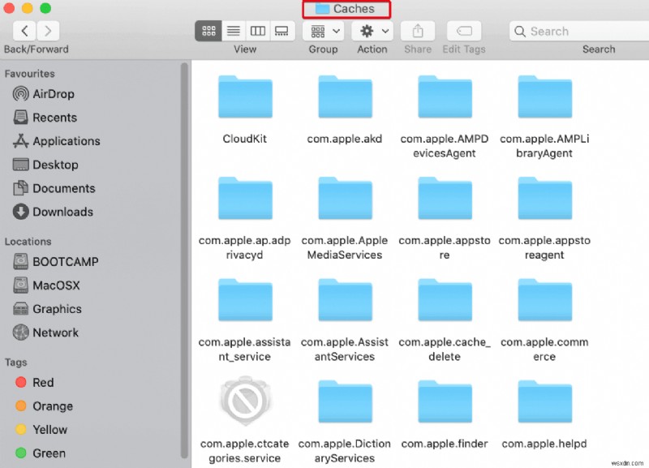This screenshot has width=649, height=468.
Task: Go back with the Back arrow button
Action: pyautogui.click(x=24, y=31)
